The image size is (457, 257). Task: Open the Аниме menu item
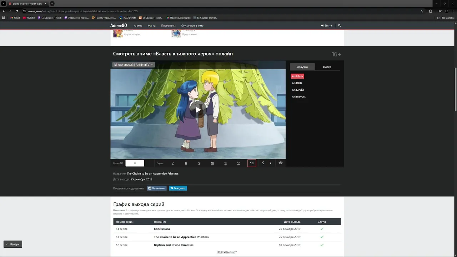(138, 26)
